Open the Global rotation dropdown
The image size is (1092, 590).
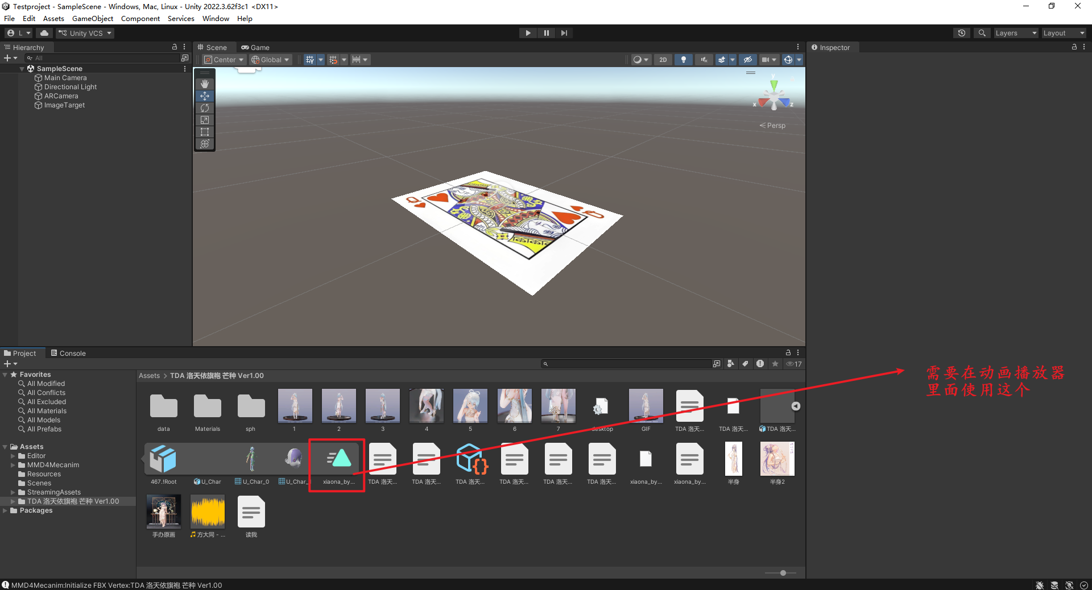coord(271,60)
